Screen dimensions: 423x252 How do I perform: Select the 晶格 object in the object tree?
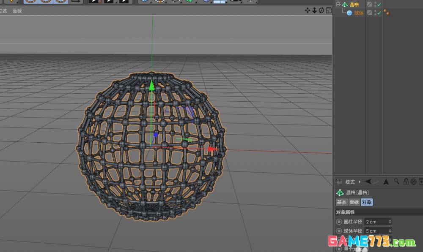tap(354, 5)
